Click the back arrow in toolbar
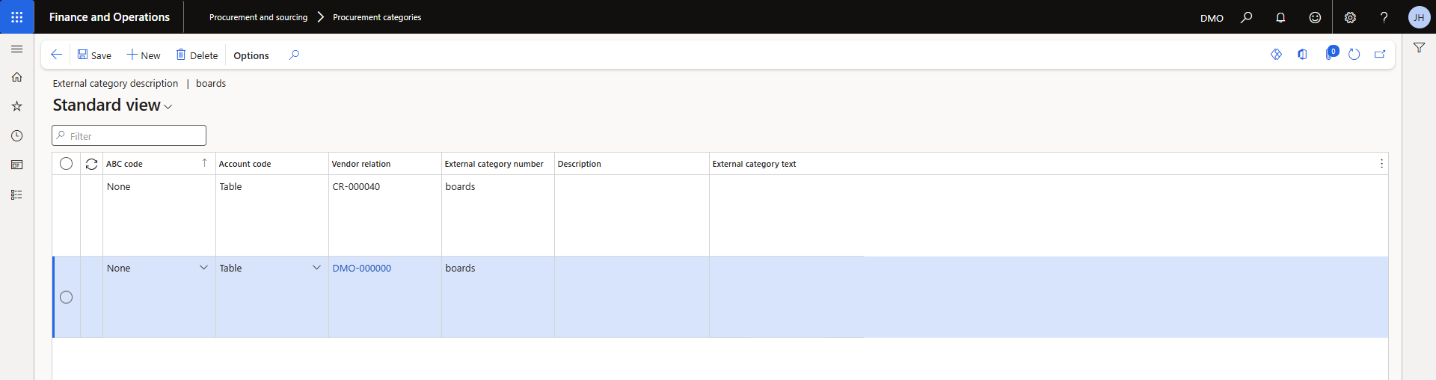 coord(56,55)
